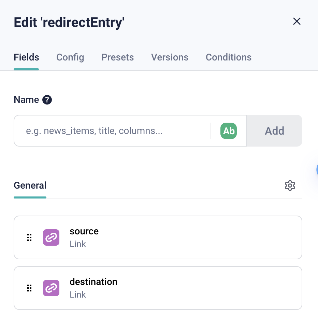Click the blue circle peeking from right edge

click(x=317, y=170)
